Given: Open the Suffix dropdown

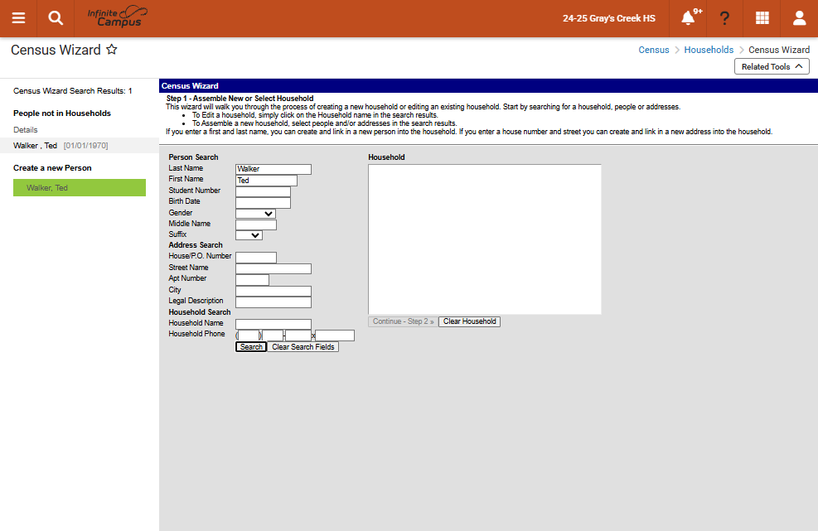Looking at the screenshot, I should 249,235.
